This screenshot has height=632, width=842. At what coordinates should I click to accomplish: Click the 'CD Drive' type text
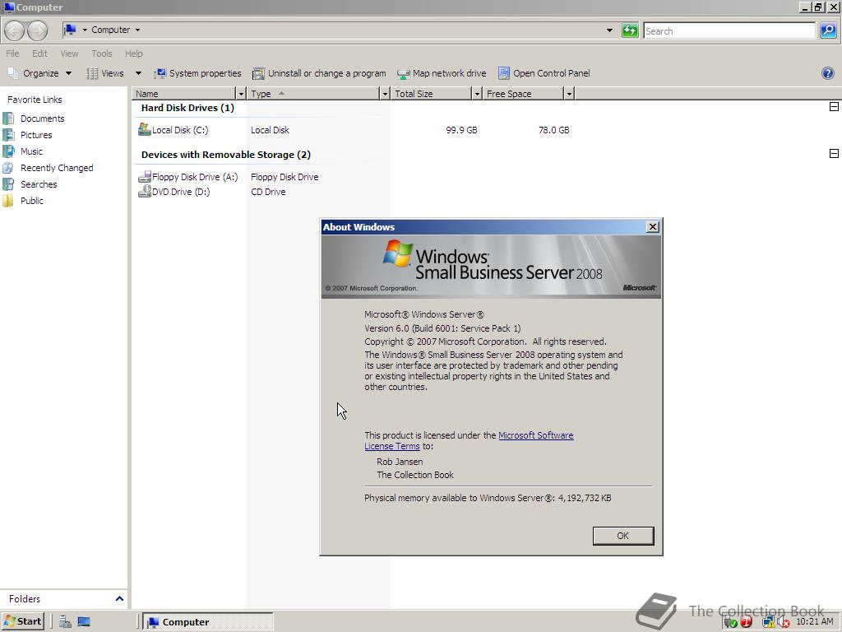tap(268, 192)
